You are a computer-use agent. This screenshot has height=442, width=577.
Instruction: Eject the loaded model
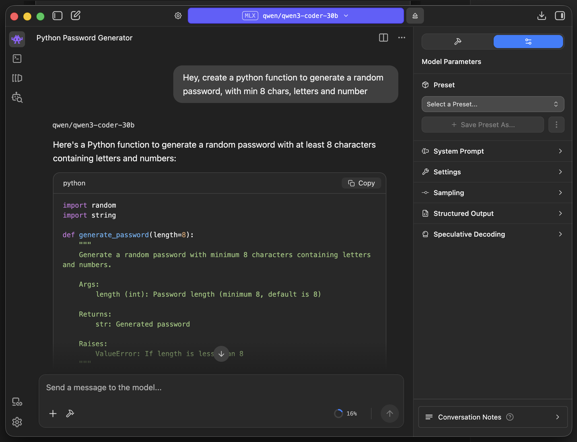pos(415,16)
